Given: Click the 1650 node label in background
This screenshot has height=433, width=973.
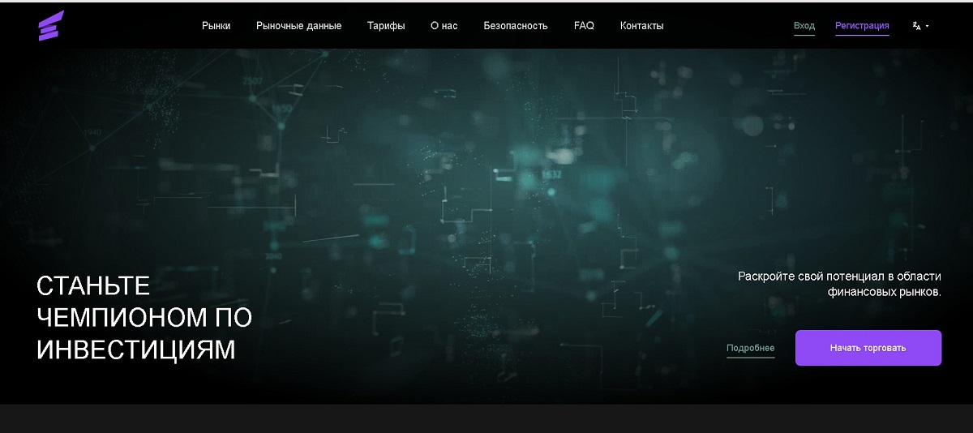Looking at the screenshot, I should 281,109.
